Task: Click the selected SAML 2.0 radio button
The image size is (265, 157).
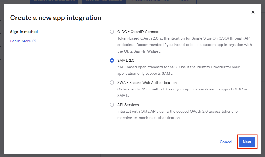Action: tap(112, 60)
